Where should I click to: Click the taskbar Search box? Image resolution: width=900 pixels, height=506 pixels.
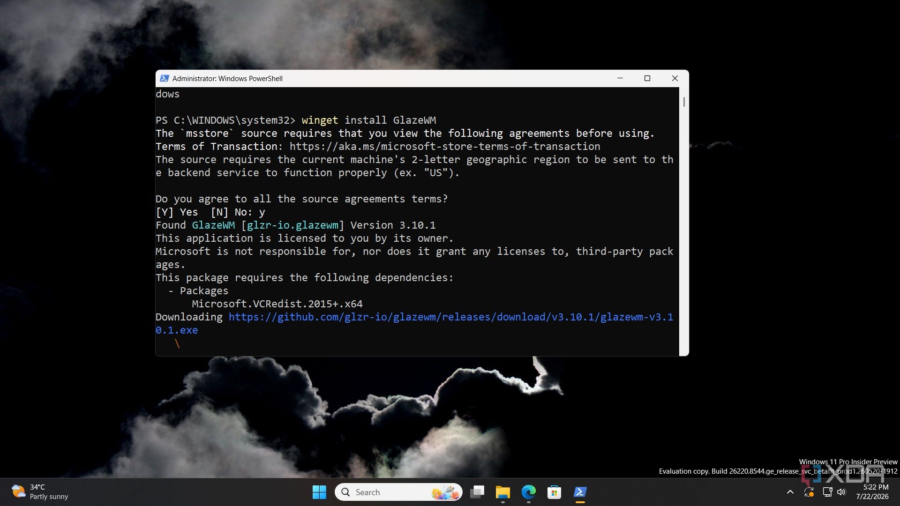(x=398, y=492)
